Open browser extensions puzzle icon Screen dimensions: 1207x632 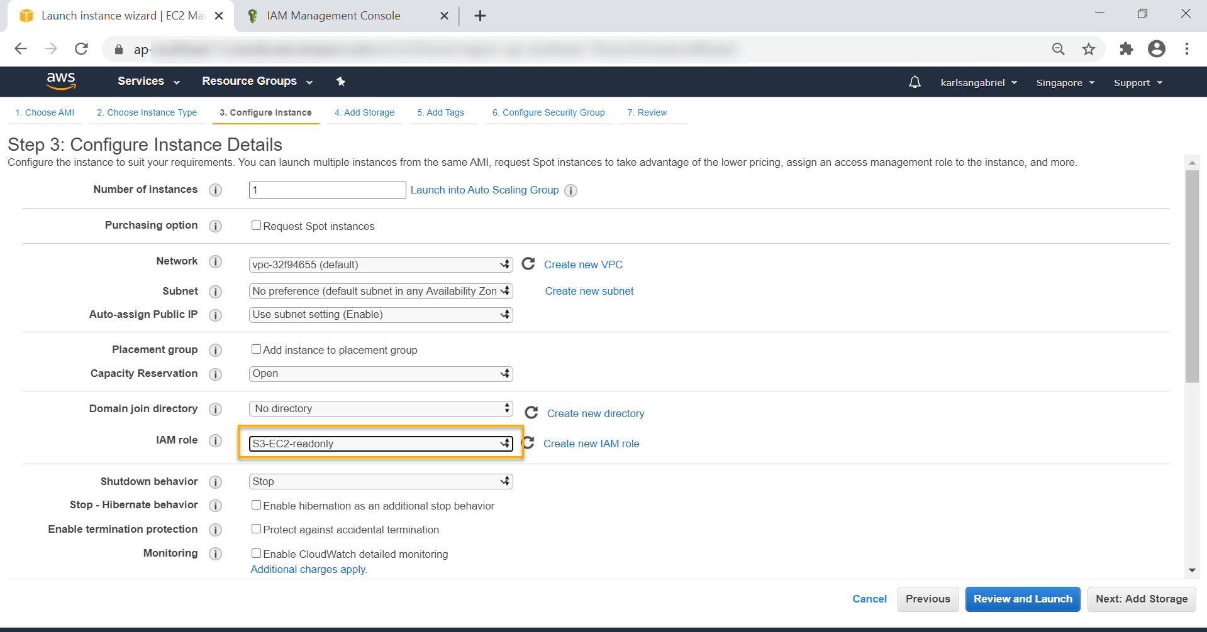coord(1126,49)
